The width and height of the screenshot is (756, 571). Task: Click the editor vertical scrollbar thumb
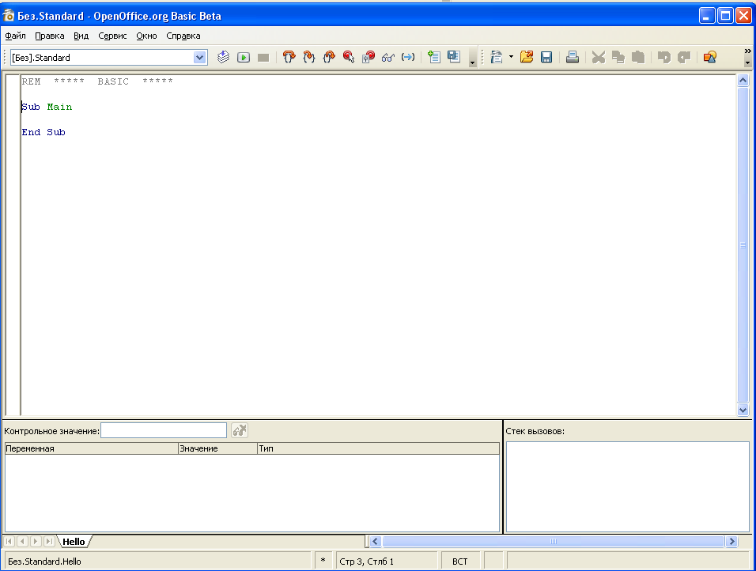coord(743,245)
